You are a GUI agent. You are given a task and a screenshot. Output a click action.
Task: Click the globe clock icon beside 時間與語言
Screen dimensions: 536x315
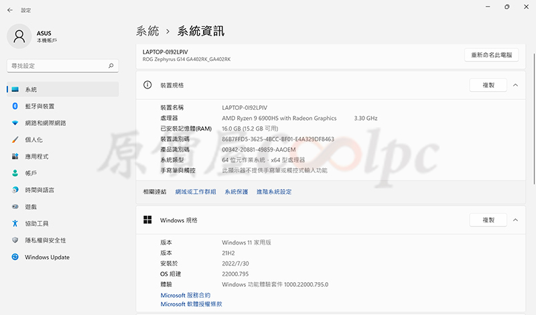(x=15, y=190)
